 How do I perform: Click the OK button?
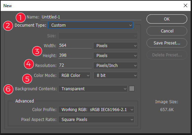click(167, 19)
